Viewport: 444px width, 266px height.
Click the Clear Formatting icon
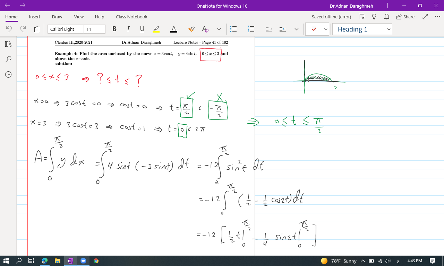coord(205,29)
